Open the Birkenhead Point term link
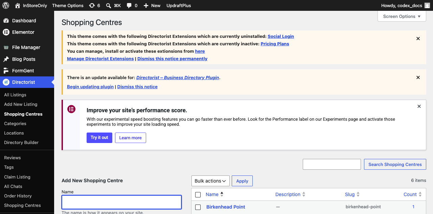The image size is (433, 214). [226, 207]
